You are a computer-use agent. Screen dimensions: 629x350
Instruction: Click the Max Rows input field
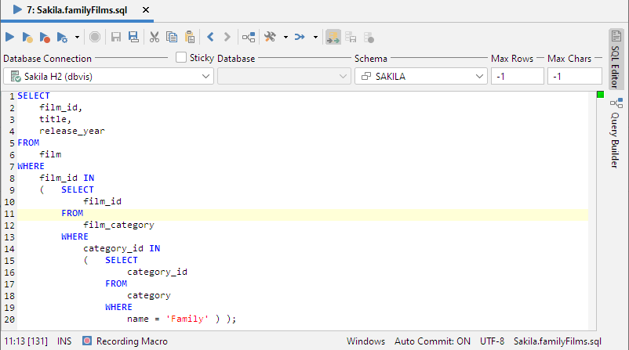[x=517, y=76]
